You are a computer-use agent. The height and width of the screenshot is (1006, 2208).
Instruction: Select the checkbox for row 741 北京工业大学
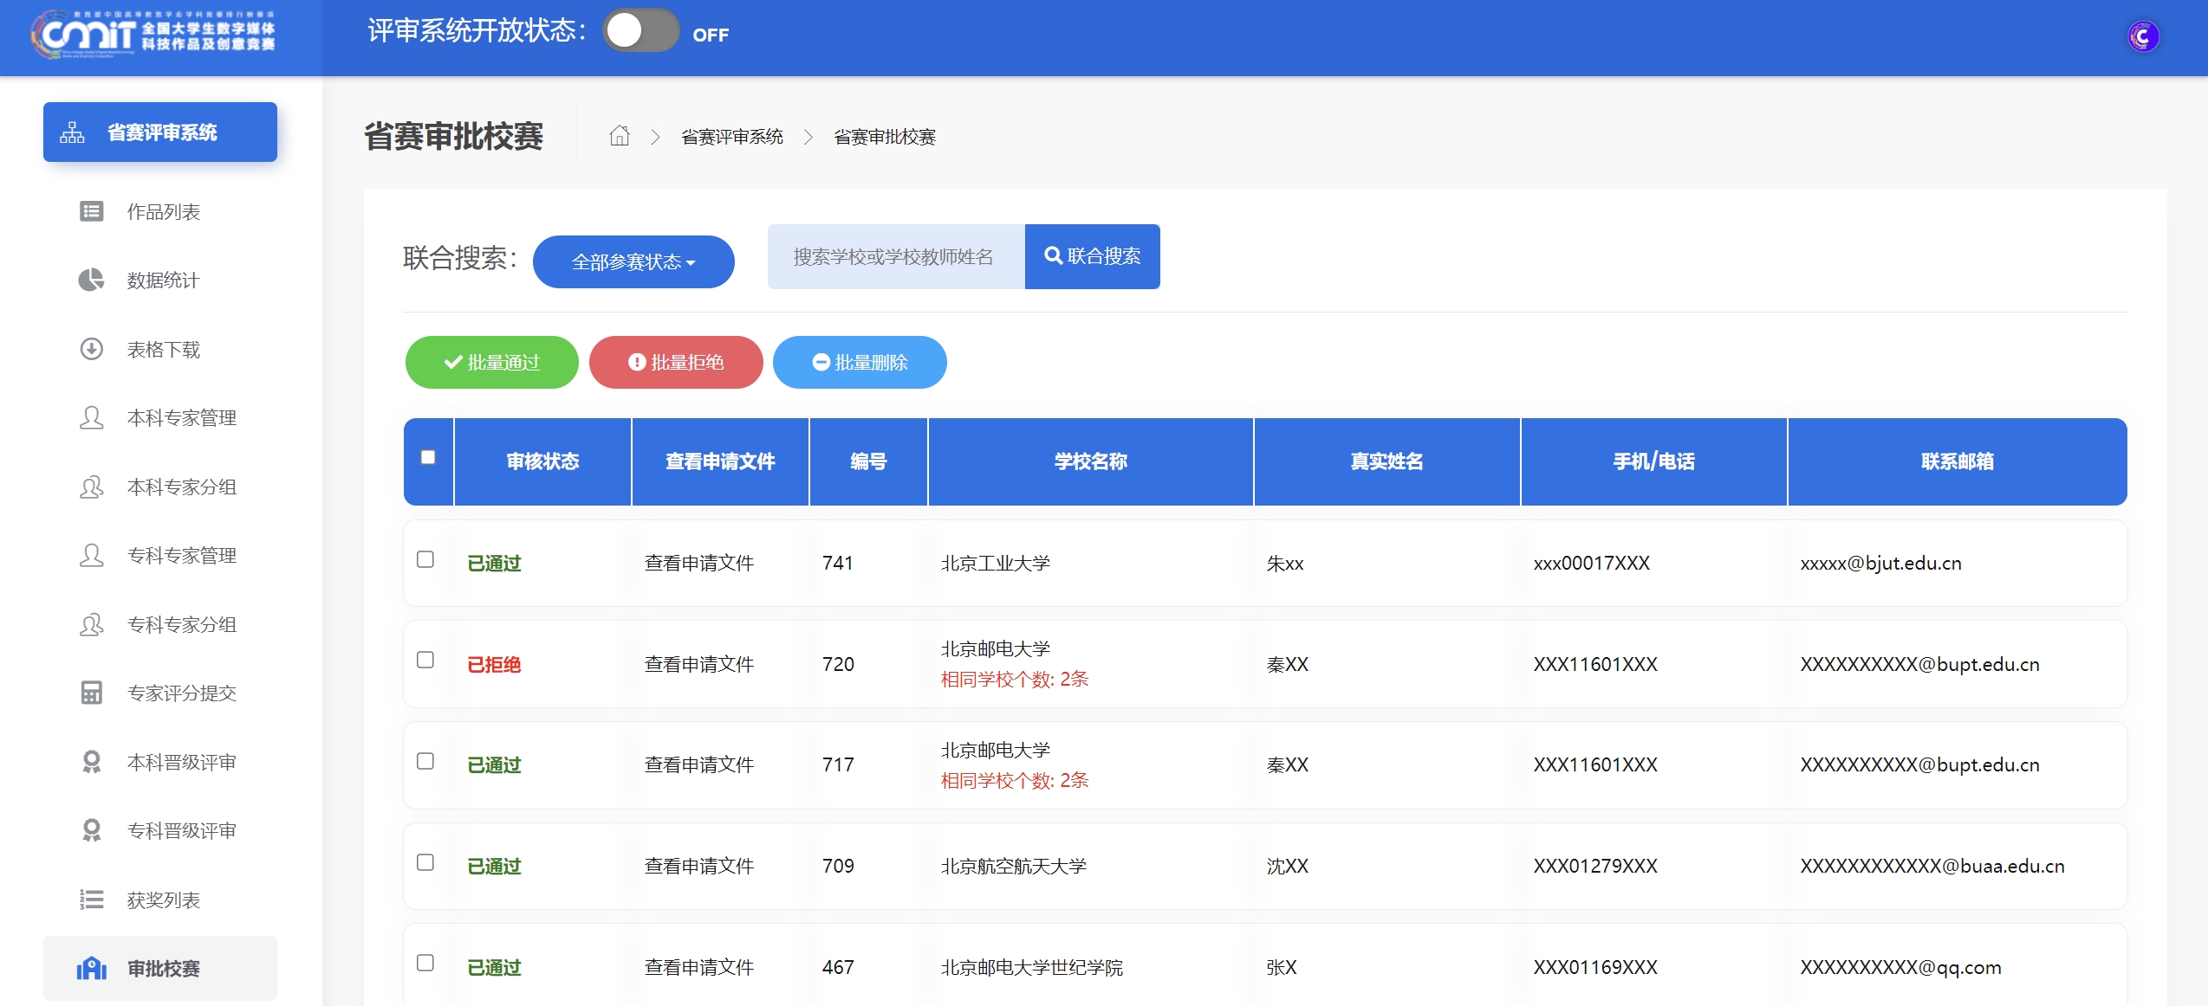(425, 559)
